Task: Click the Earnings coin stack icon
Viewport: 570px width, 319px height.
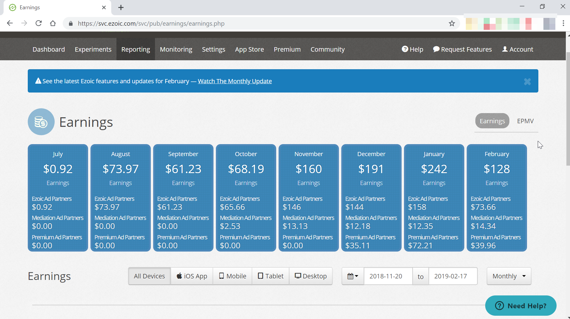Action: (41, 122)
